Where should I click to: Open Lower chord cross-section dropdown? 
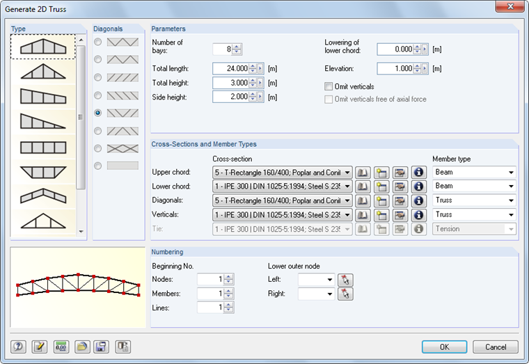pos(283,187)
